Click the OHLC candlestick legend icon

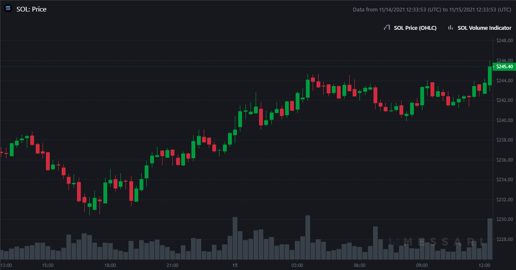pyautogui.click(x=387, y=28)
